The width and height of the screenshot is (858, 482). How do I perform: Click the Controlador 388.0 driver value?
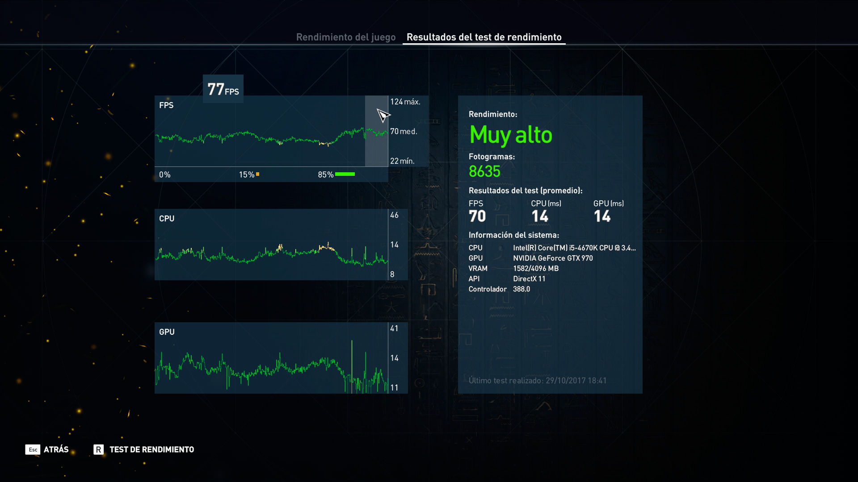tap(522, 289)
